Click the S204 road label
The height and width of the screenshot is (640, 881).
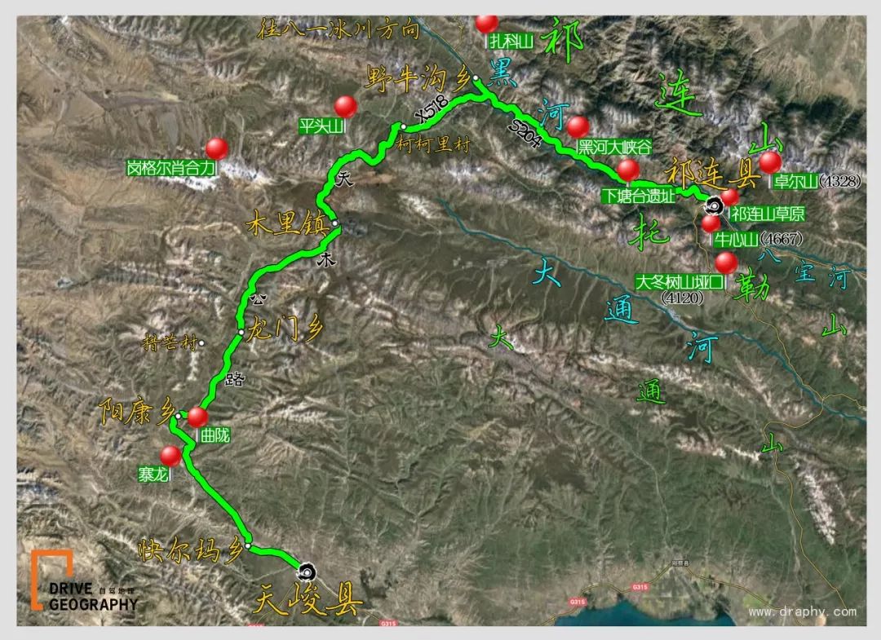coord(525,133)
